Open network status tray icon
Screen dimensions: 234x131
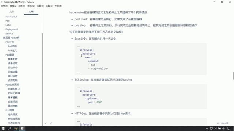[x=211, y=128]
